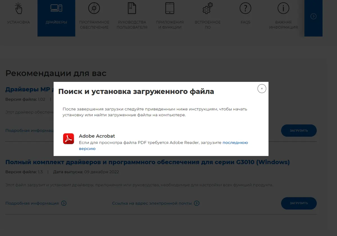Open the Установка tab label

[19, 22]
